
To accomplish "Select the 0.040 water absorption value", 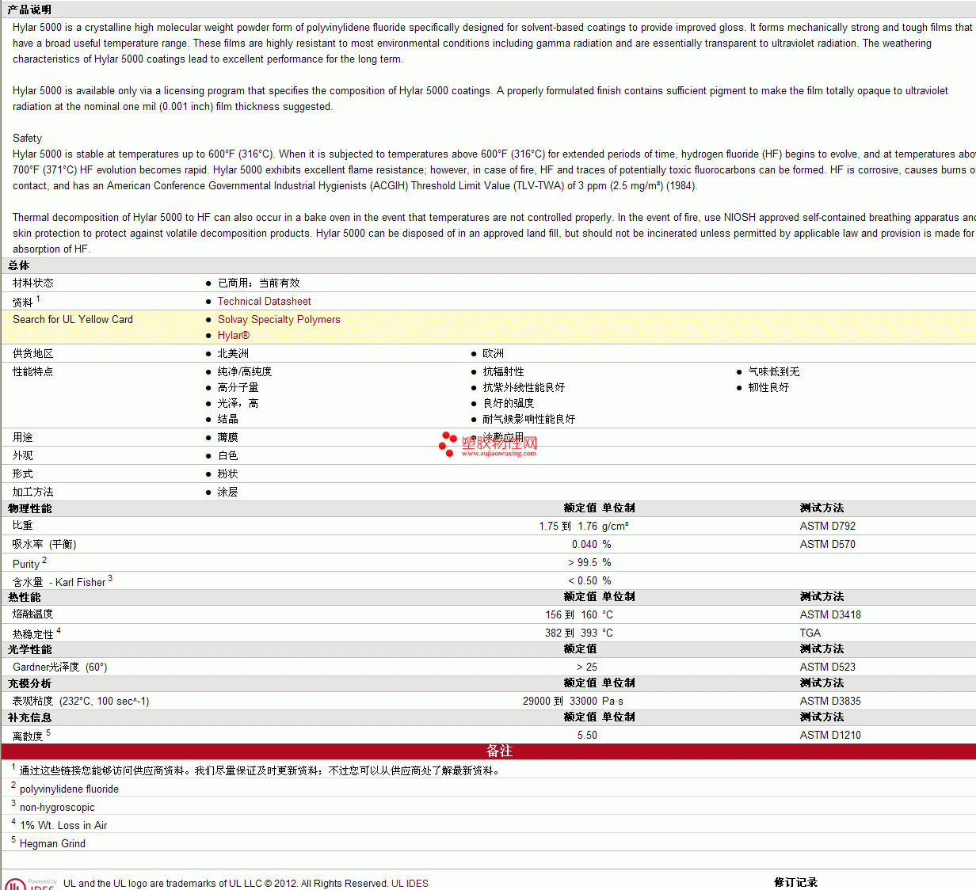I will [x=585, y=545].
